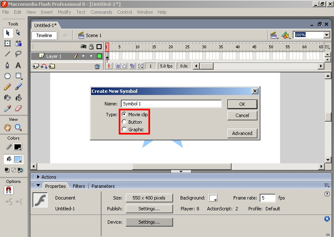Select the Line tool
The width and height of the screenshot is (334, 237).
8,54
